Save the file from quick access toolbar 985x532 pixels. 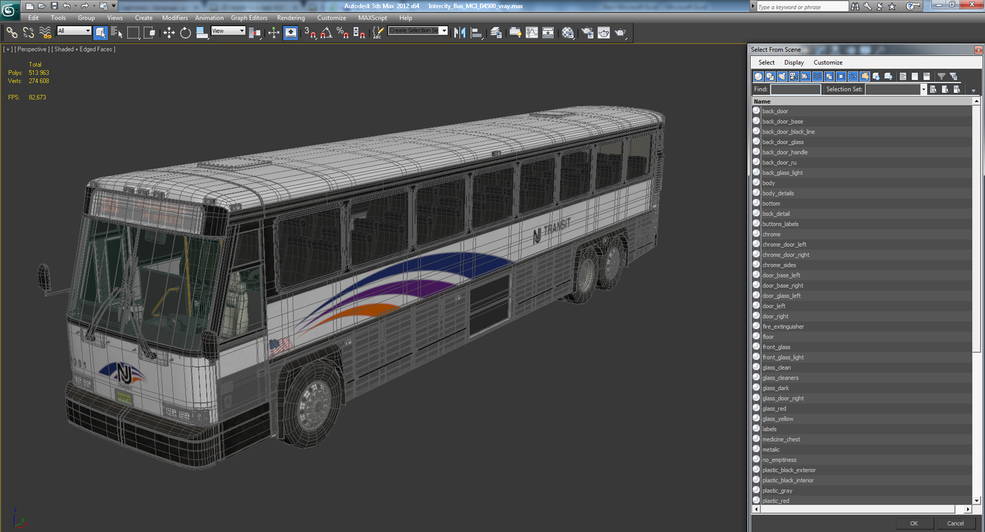pos(54,6)
